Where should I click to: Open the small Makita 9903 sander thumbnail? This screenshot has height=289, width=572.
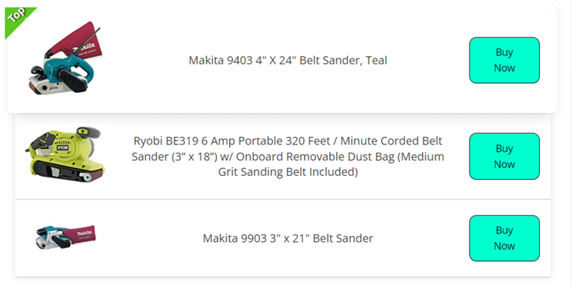[66, 237]
